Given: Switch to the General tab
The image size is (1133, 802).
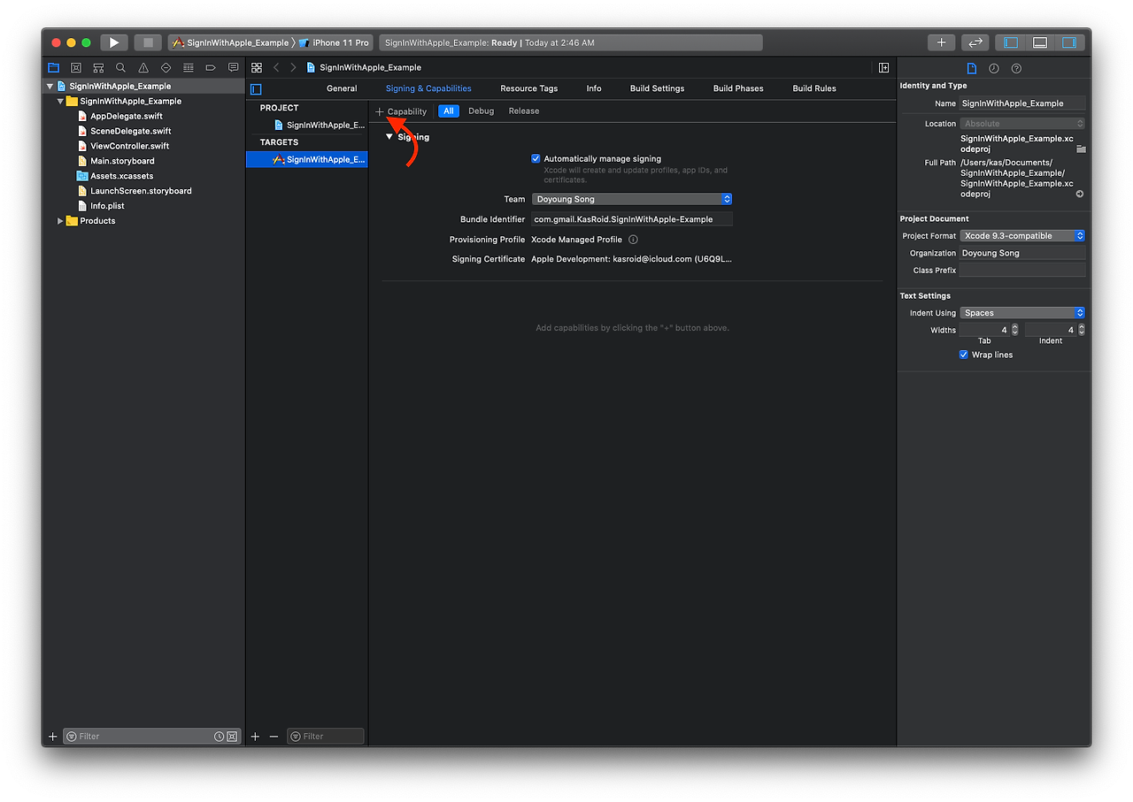Looking at the screenshot, I should (342, 88).
